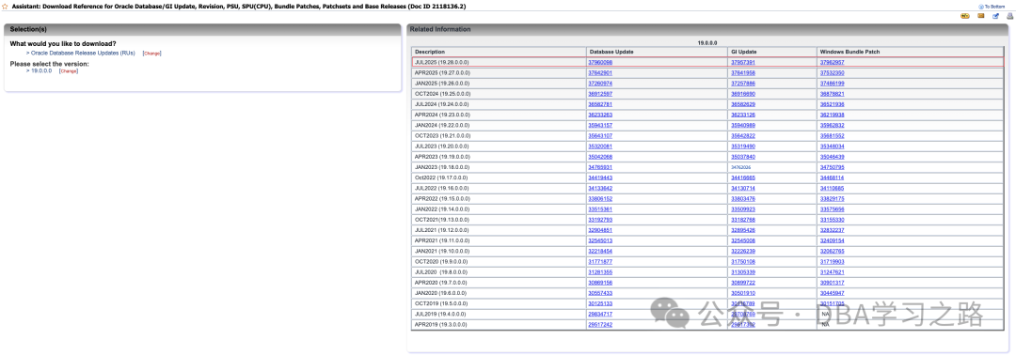This screenshot has height=355, width=1016.
Task: Click the 19.0.0.0 version selection
Action: point(41,70)
